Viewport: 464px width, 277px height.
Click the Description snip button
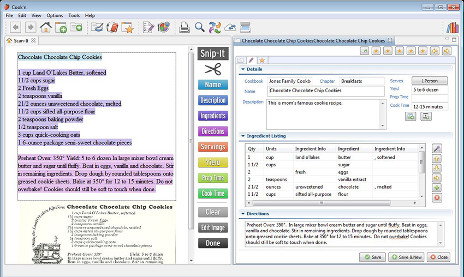click(x=213, y=100)
